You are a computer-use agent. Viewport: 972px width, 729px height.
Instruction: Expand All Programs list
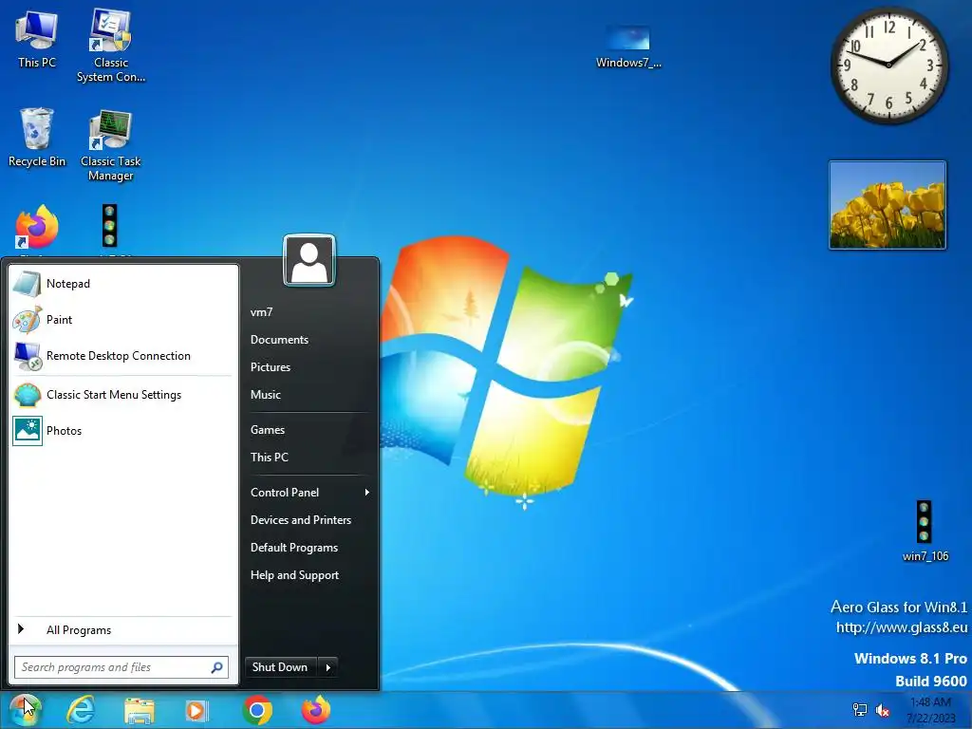click(122, 630)
